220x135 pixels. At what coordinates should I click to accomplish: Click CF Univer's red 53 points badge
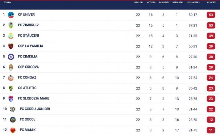click(211, 15)
